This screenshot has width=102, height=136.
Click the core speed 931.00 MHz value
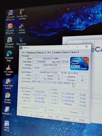coord(40,92)
